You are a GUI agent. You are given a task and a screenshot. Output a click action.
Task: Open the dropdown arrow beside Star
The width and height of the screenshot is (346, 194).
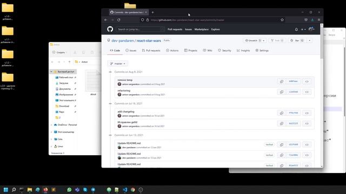(309, 40)
